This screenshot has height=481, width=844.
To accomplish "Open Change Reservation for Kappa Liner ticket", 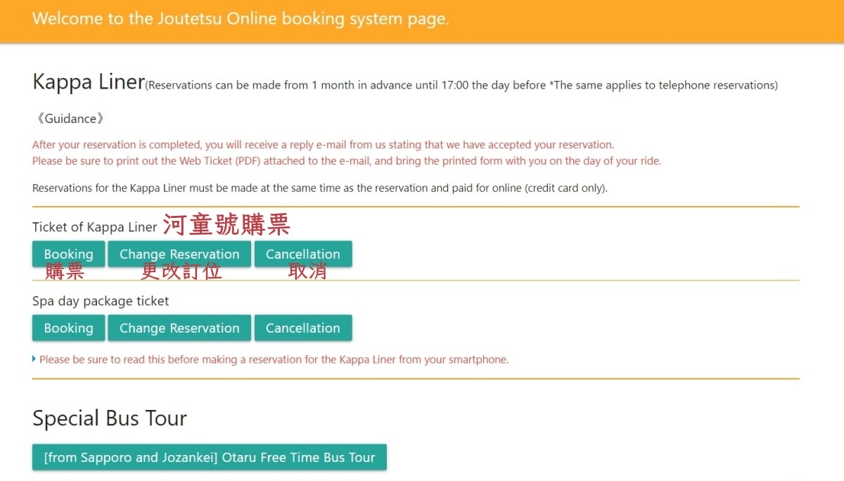I will pos(179,254).
